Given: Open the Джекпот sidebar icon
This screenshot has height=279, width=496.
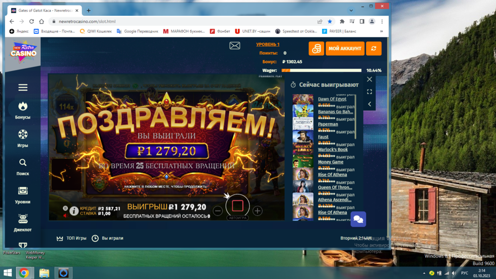Looking at the screenshot, I should (x=23, y=219).
